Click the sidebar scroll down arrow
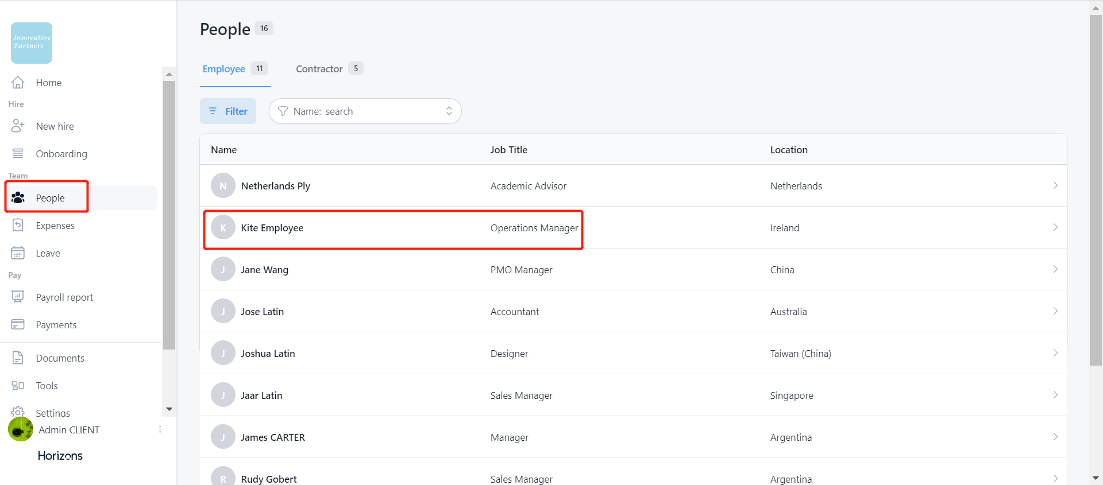The width and height of the screenshot is (1103, 485). click(169, 409)
